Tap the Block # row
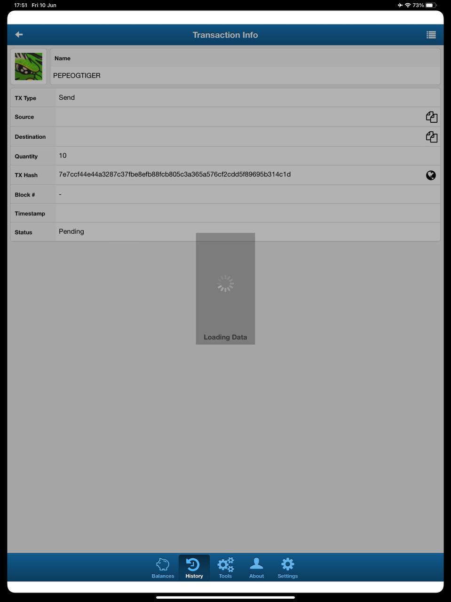 click(225, 194)
